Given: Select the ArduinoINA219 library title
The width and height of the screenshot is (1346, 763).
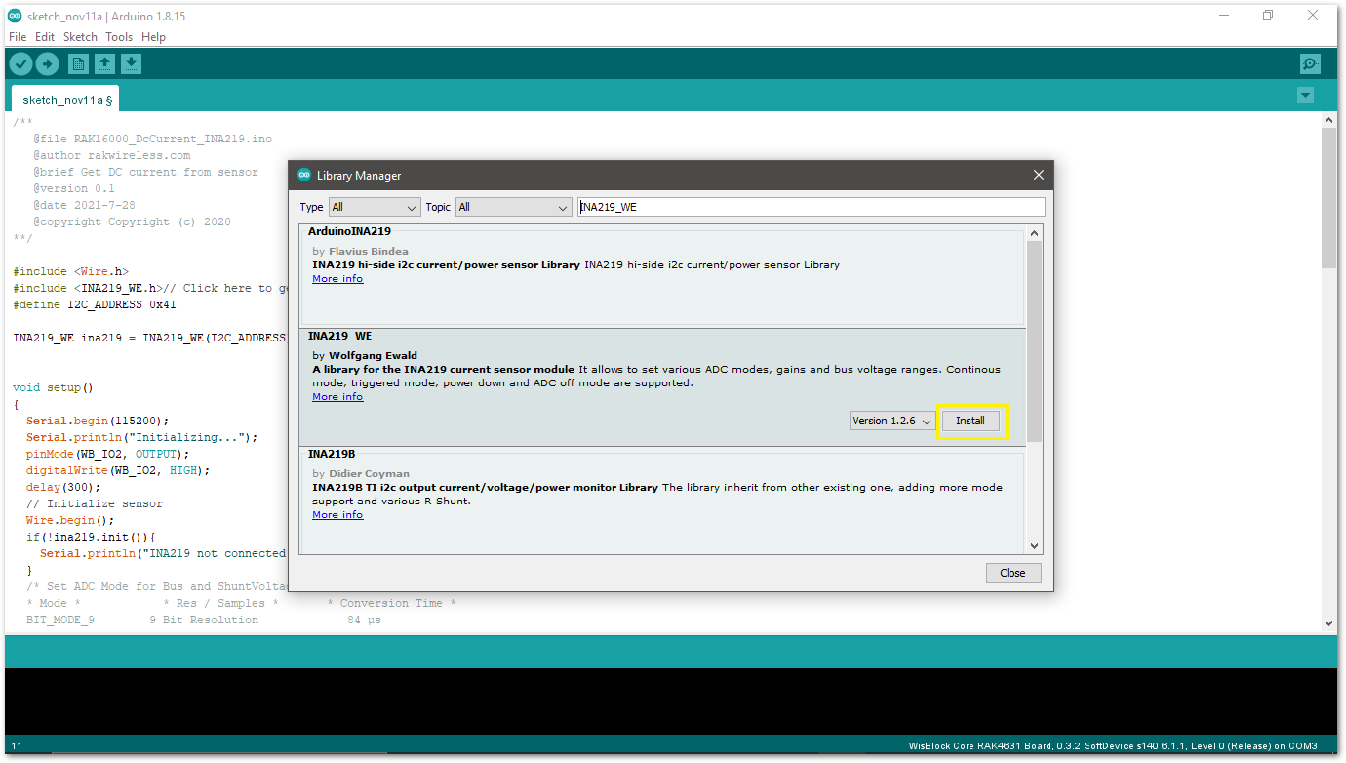Looking at the screenshot, I should pyautogui.click(x=349, y=231).
